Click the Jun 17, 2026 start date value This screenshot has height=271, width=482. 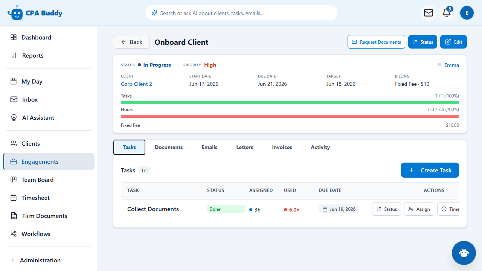click(204, 84)
